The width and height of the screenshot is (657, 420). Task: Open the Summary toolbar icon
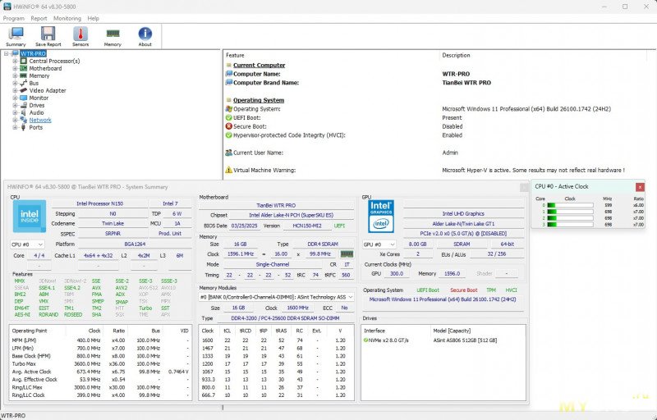[16, 36]
